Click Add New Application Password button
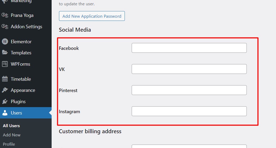Viewport: 276px width, 148px height. pyautogui.click(x=92, y=16)
